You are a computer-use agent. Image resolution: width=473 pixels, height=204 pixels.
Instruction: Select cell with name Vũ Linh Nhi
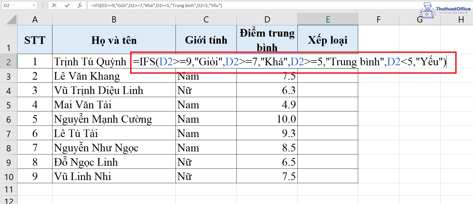coord(114,176)
